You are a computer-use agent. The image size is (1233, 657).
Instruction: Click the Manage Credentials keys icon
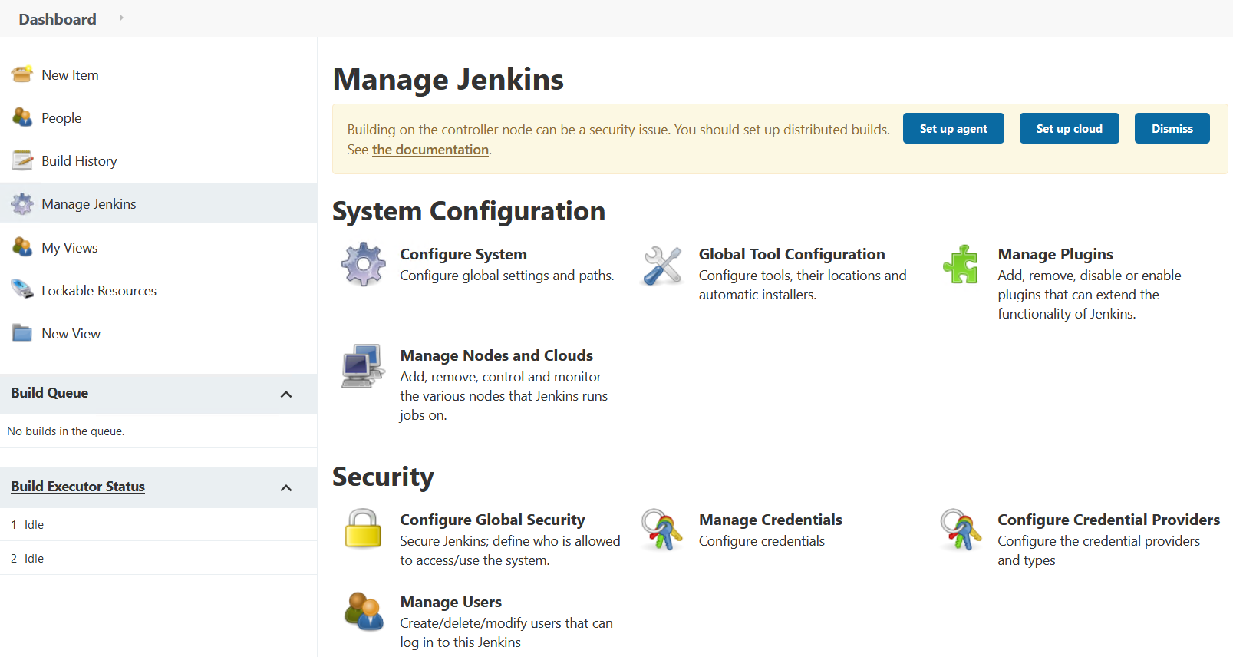tap(661, 530)
